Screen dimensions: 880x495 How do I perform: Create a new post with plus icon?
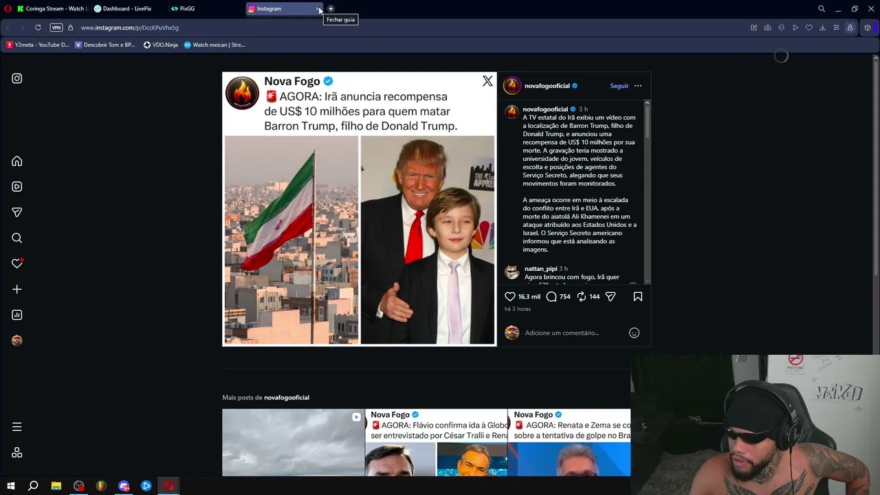pyautogui.click(x=17, y=289)
